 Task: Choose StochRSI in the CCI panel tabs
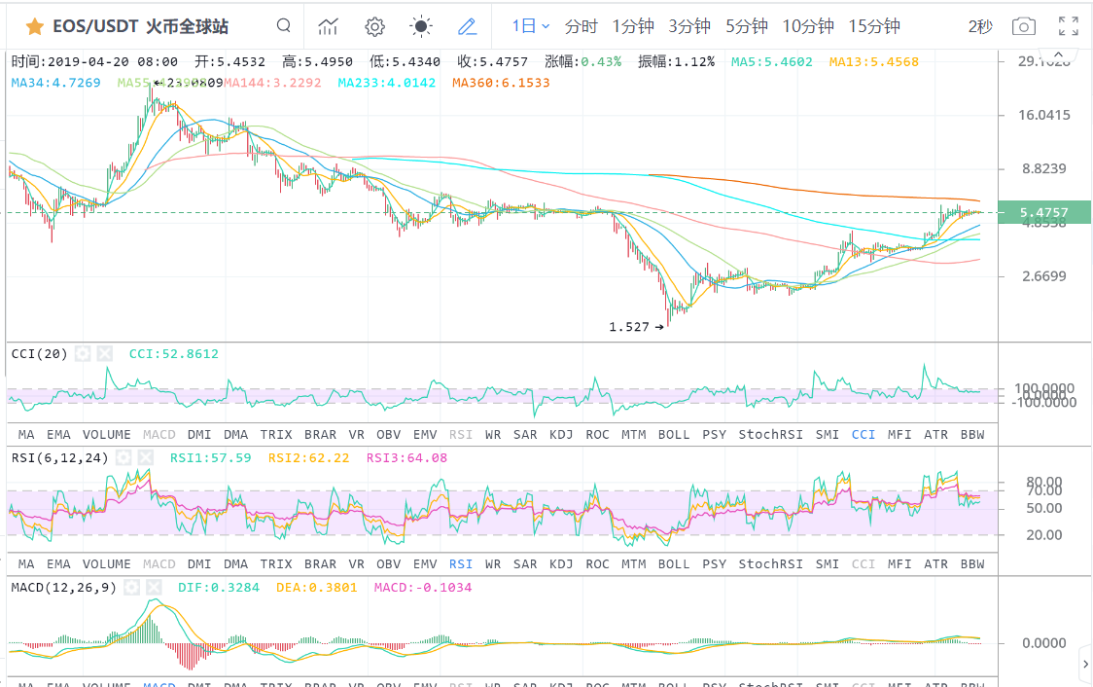click(x=770, y=434)
